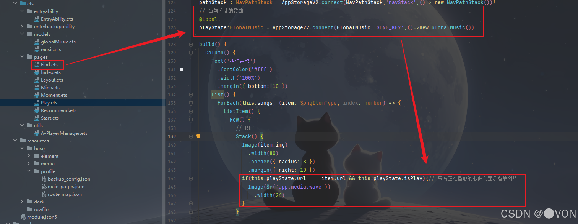Click the module.json5 file icon

pyautogui.click(x=23, y=217)
